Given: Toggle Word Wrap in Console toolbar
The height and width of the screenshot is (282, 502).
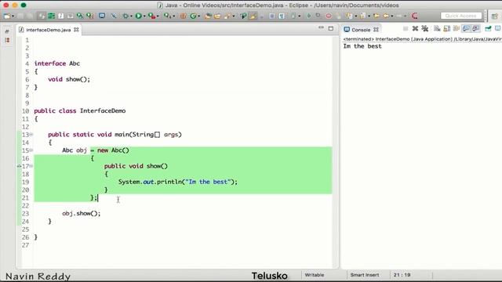Looking at the screenshot, I should [457, 28].
